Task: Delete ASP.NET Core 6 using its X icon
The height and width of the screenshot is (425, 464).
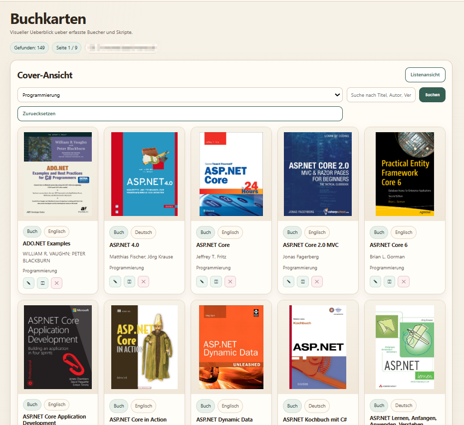Action: 404,281
